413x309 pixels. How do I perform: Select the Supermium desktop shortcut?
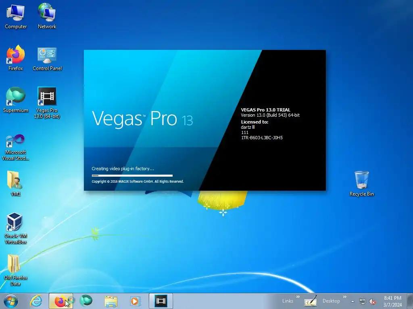[x=16, y=100]
